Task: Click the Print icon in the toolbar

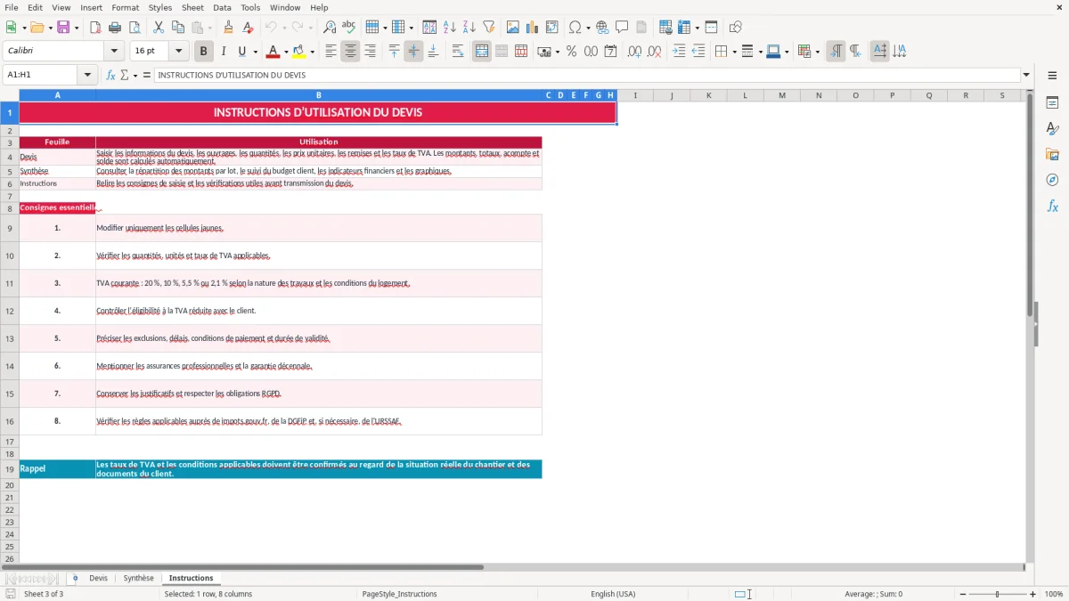Action: [115, 28]
